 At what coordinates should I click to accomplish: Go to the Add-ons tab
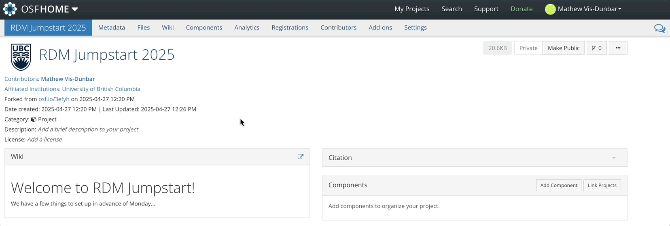coord(380,27)
